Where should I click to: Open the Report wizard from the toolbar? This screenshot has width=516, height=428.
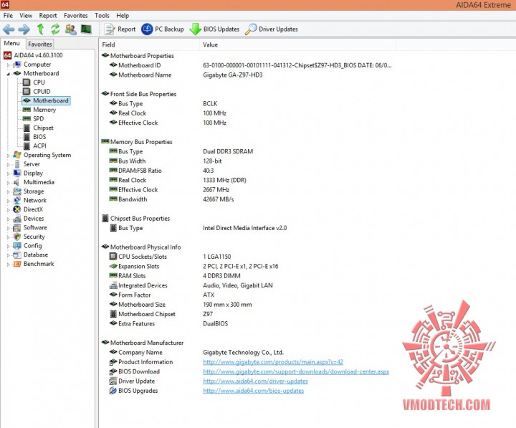tap(120, 29)
